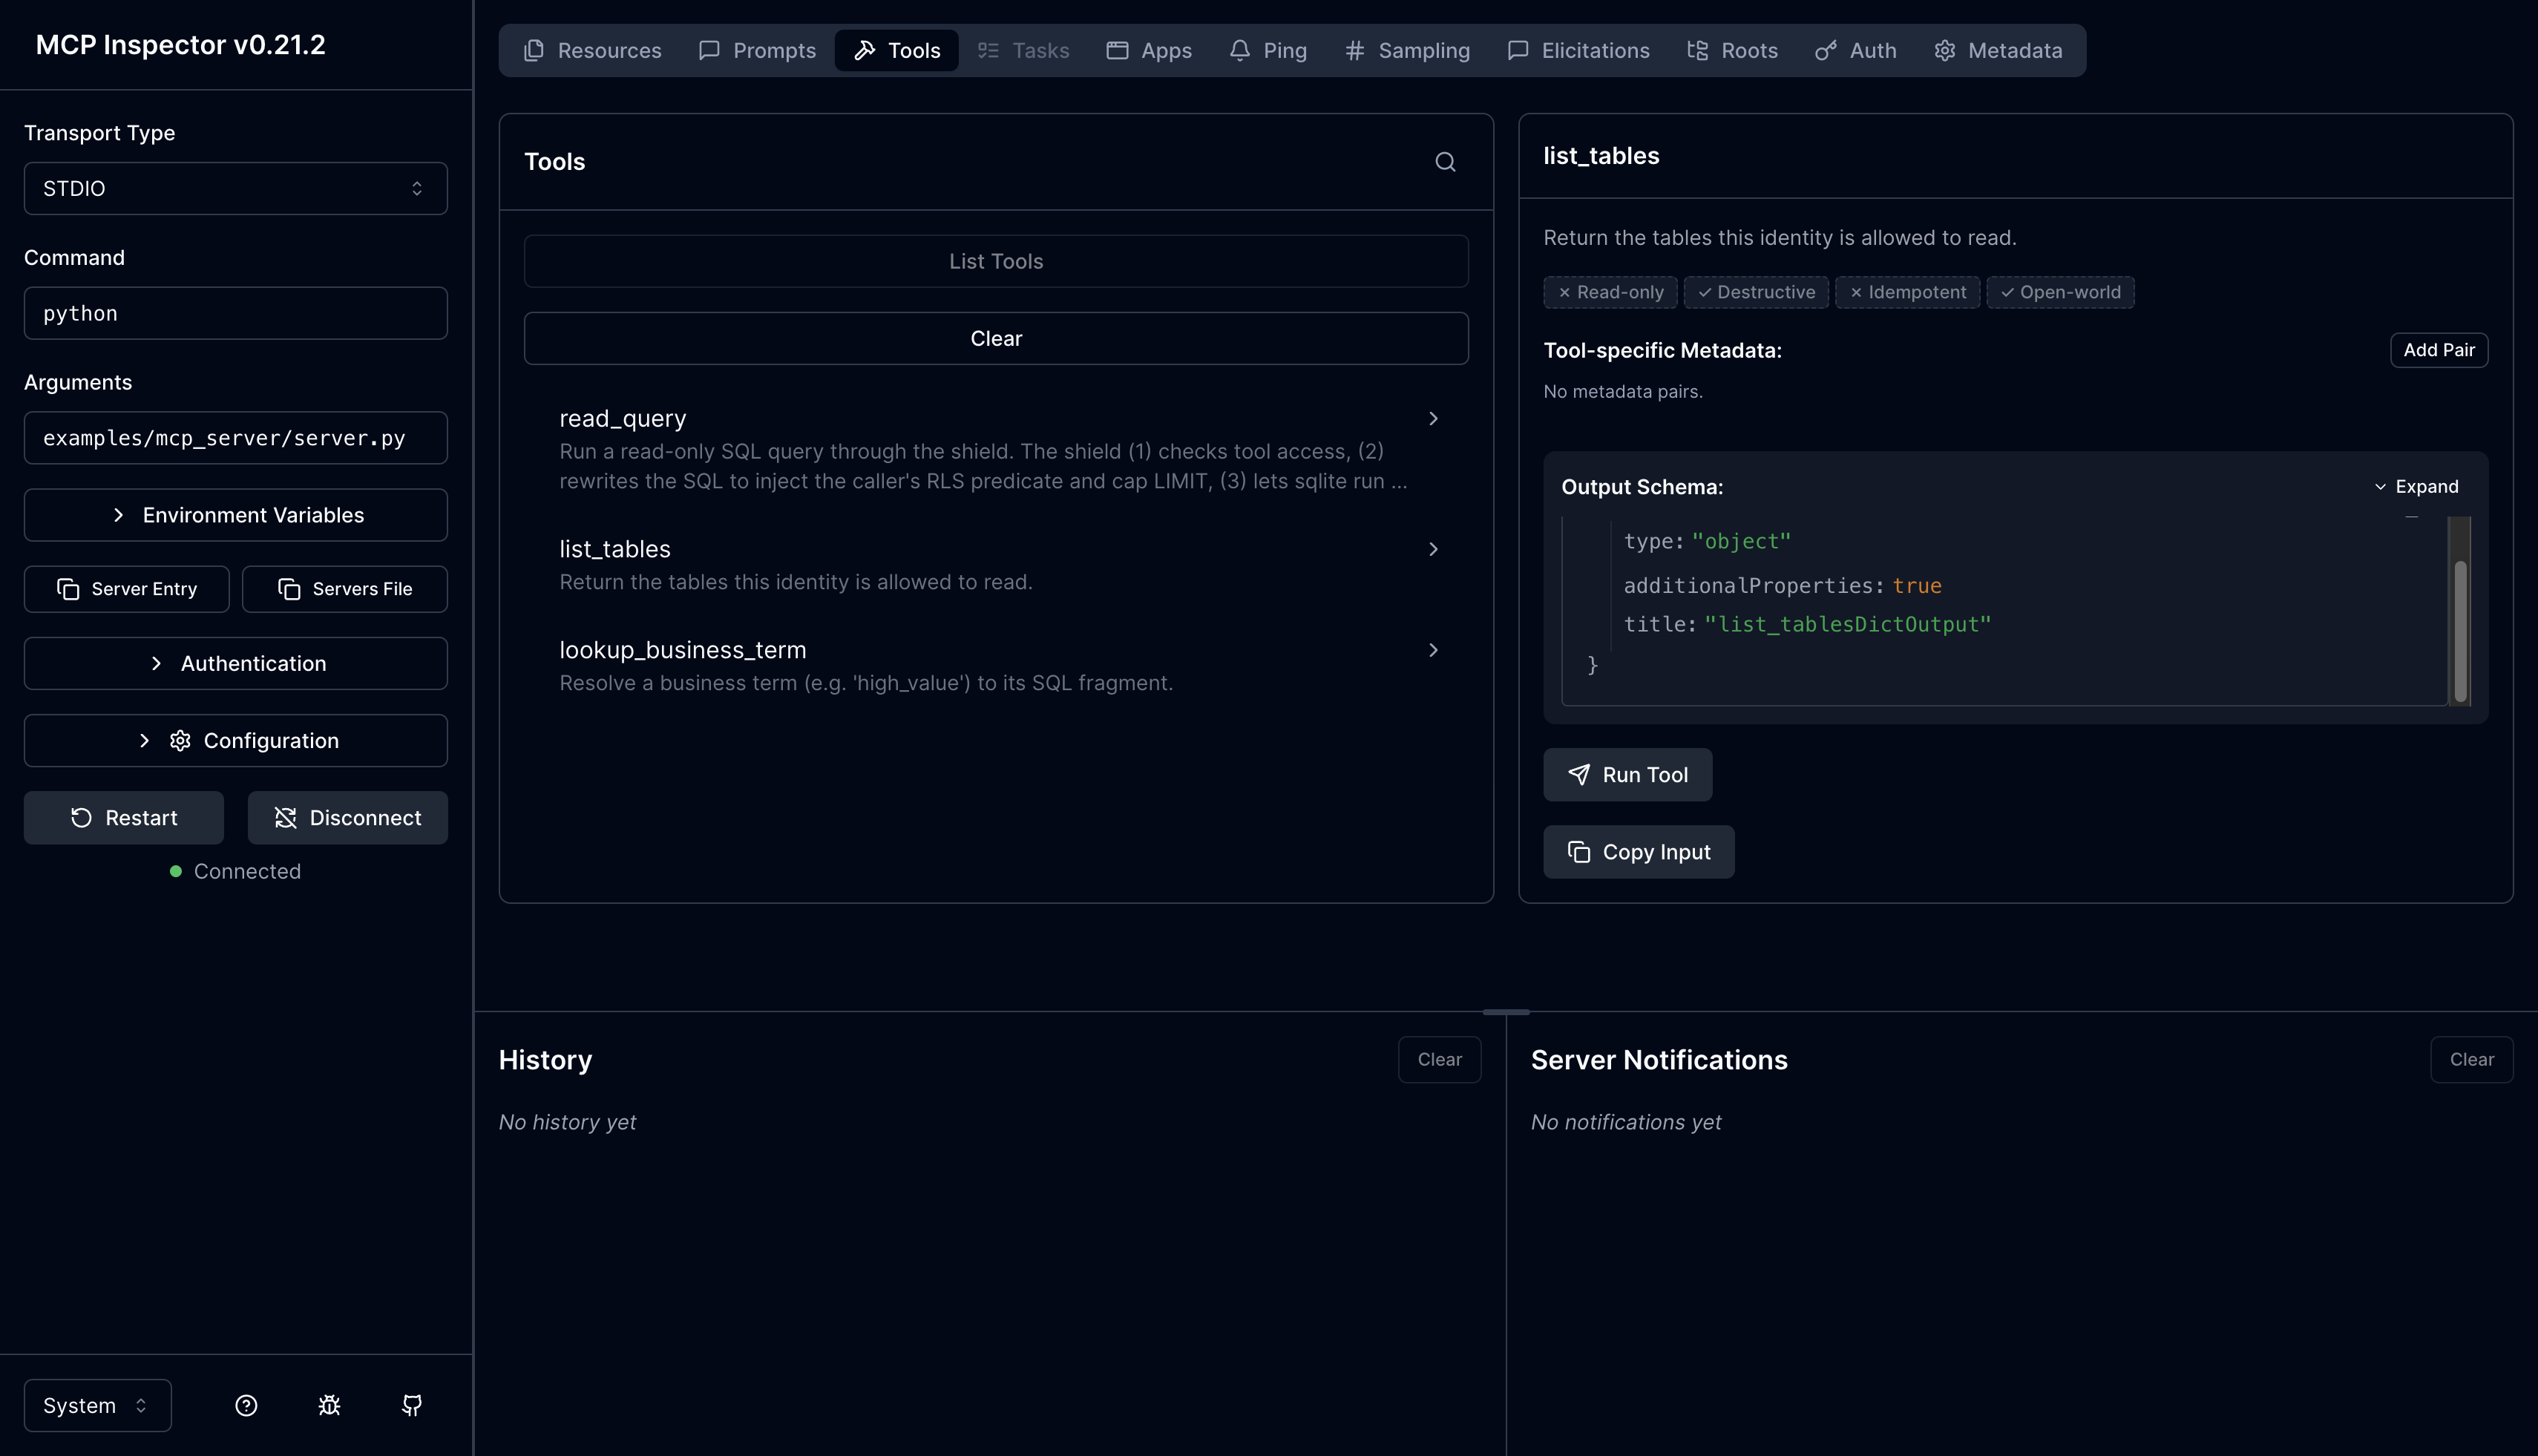Screen dimensions: 2538x1456
Task: Click the paper plane Run Tool icon
Action: tap(1579, 774)
